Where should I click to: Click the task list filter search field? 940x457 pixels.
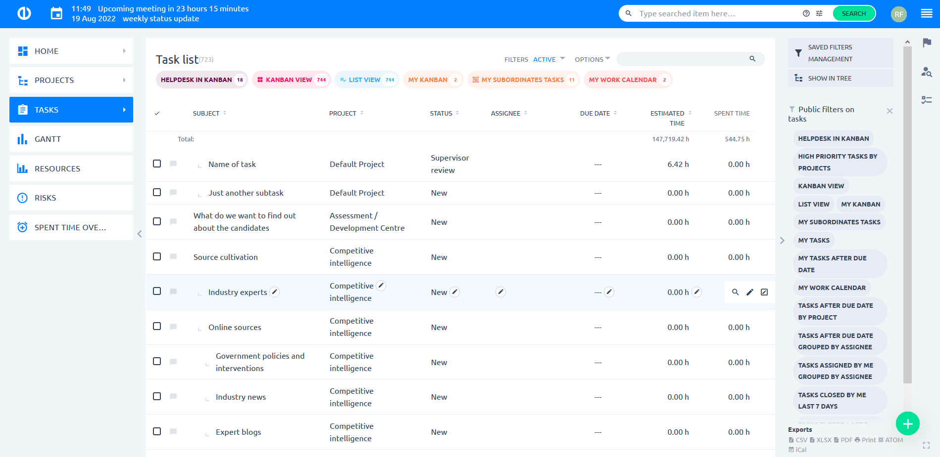coord(683,59)
